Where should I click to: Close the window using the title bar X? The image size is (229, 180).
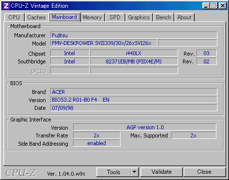click(223, 6)
